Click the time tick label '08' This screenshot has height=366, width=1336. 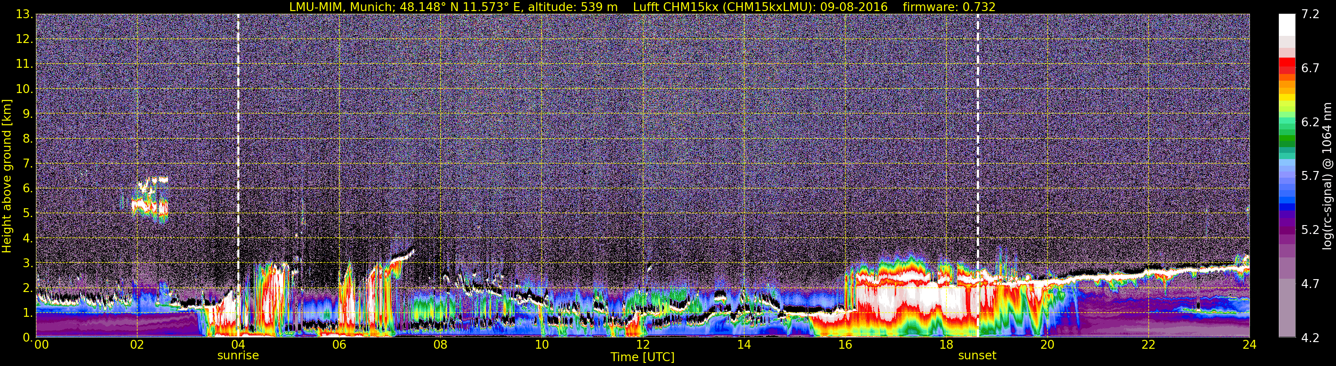pyautogui.click(x=440, y=345)
